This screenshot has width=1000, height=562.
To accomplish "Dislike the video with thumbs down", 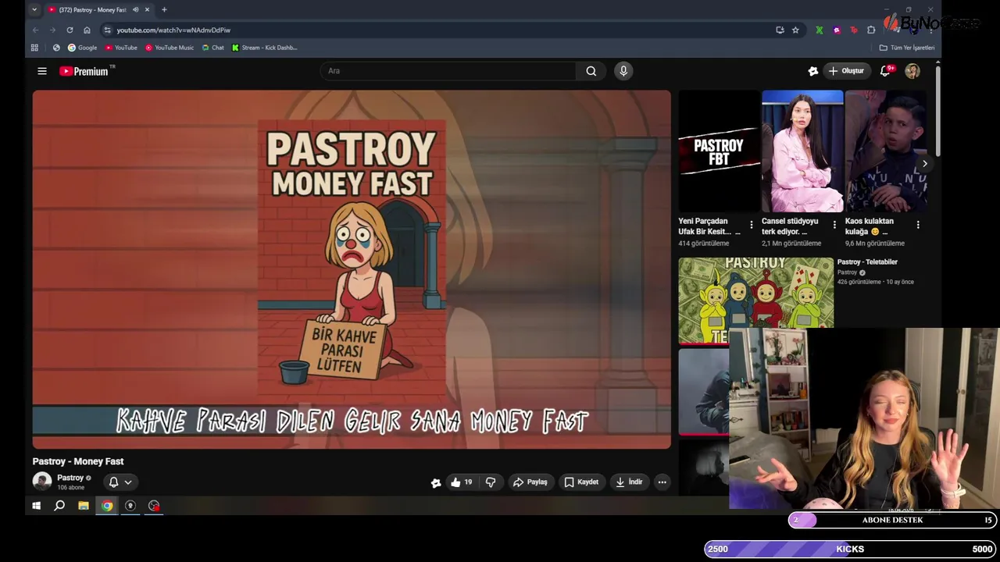I will point(491,482).
